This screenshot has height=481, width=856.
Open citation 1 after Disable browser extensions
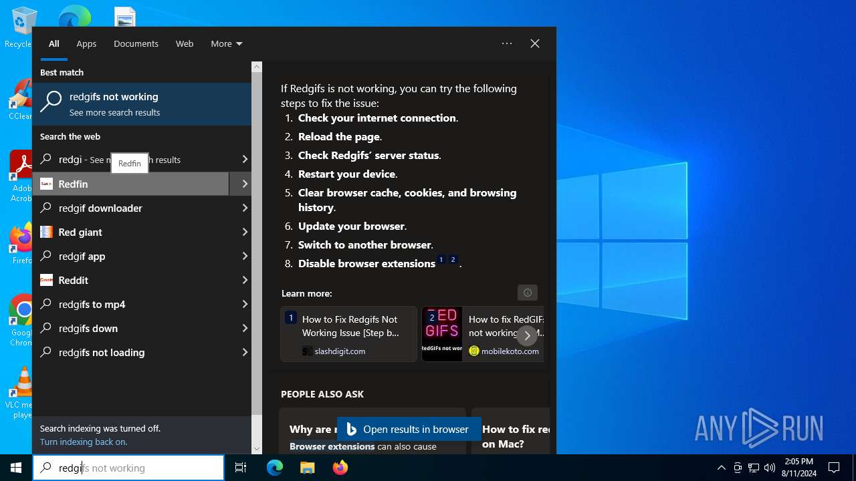441,260
